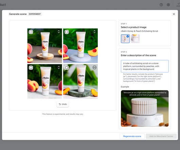Expand the bottom-left generated image
The image size is (180, 150).
coord(59,67)
